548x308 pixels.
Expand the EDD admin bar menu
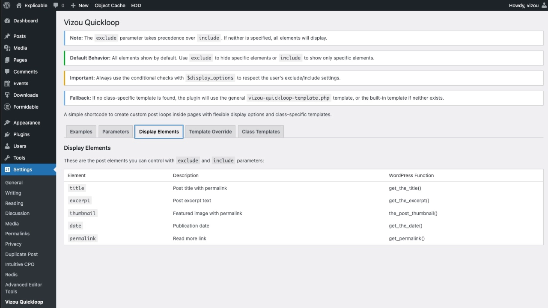coord(136,6)
